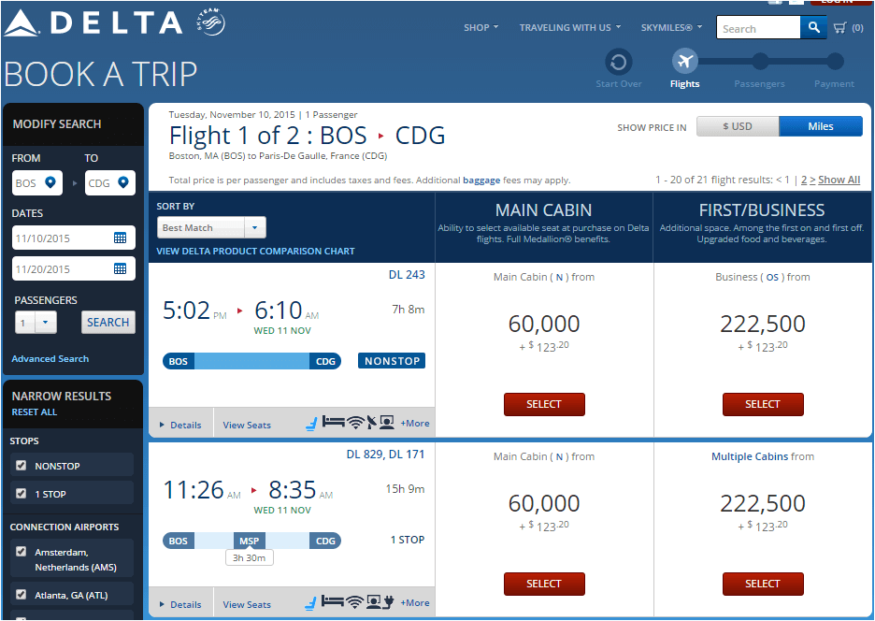875x621 pixels.
Task: Click the flat-bed seat icon for DL 243
Action: point(333,422)
